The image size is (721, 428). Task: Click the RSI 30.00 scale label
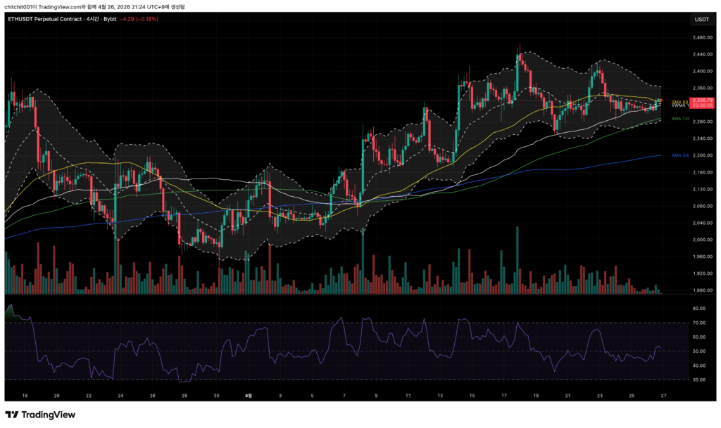(699, 380)
